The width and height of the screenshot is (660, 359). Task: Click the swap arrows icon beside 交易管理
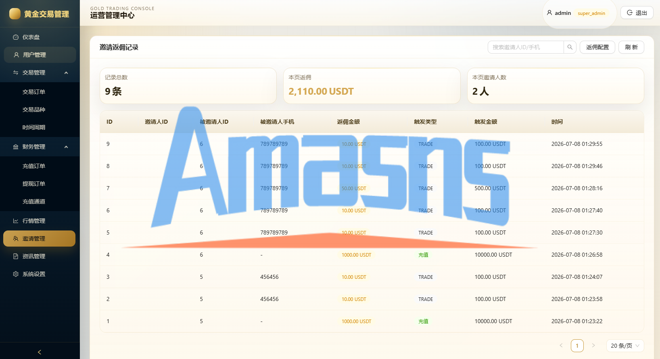(16, 73)
